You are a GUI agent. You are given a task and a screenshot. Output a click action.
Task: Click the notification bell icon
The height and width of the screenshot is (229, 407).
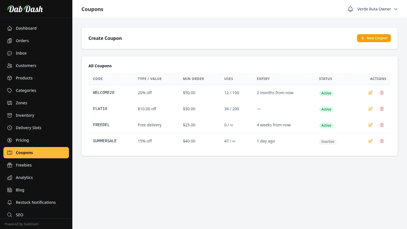(x=350, y=9)
